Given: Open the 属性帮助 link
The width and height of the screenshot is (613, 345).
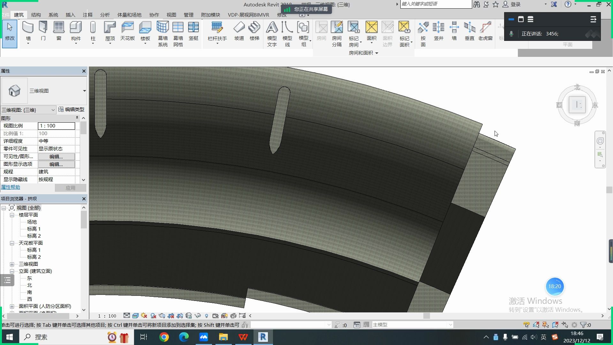Looking at the screenshot, I should (x=11, y=187).
